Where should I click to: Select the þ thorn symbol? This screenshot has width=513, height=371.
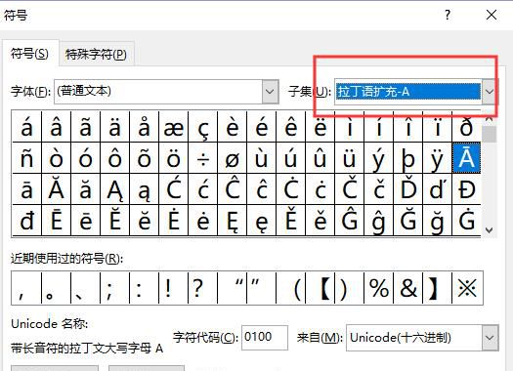point(408,158)
